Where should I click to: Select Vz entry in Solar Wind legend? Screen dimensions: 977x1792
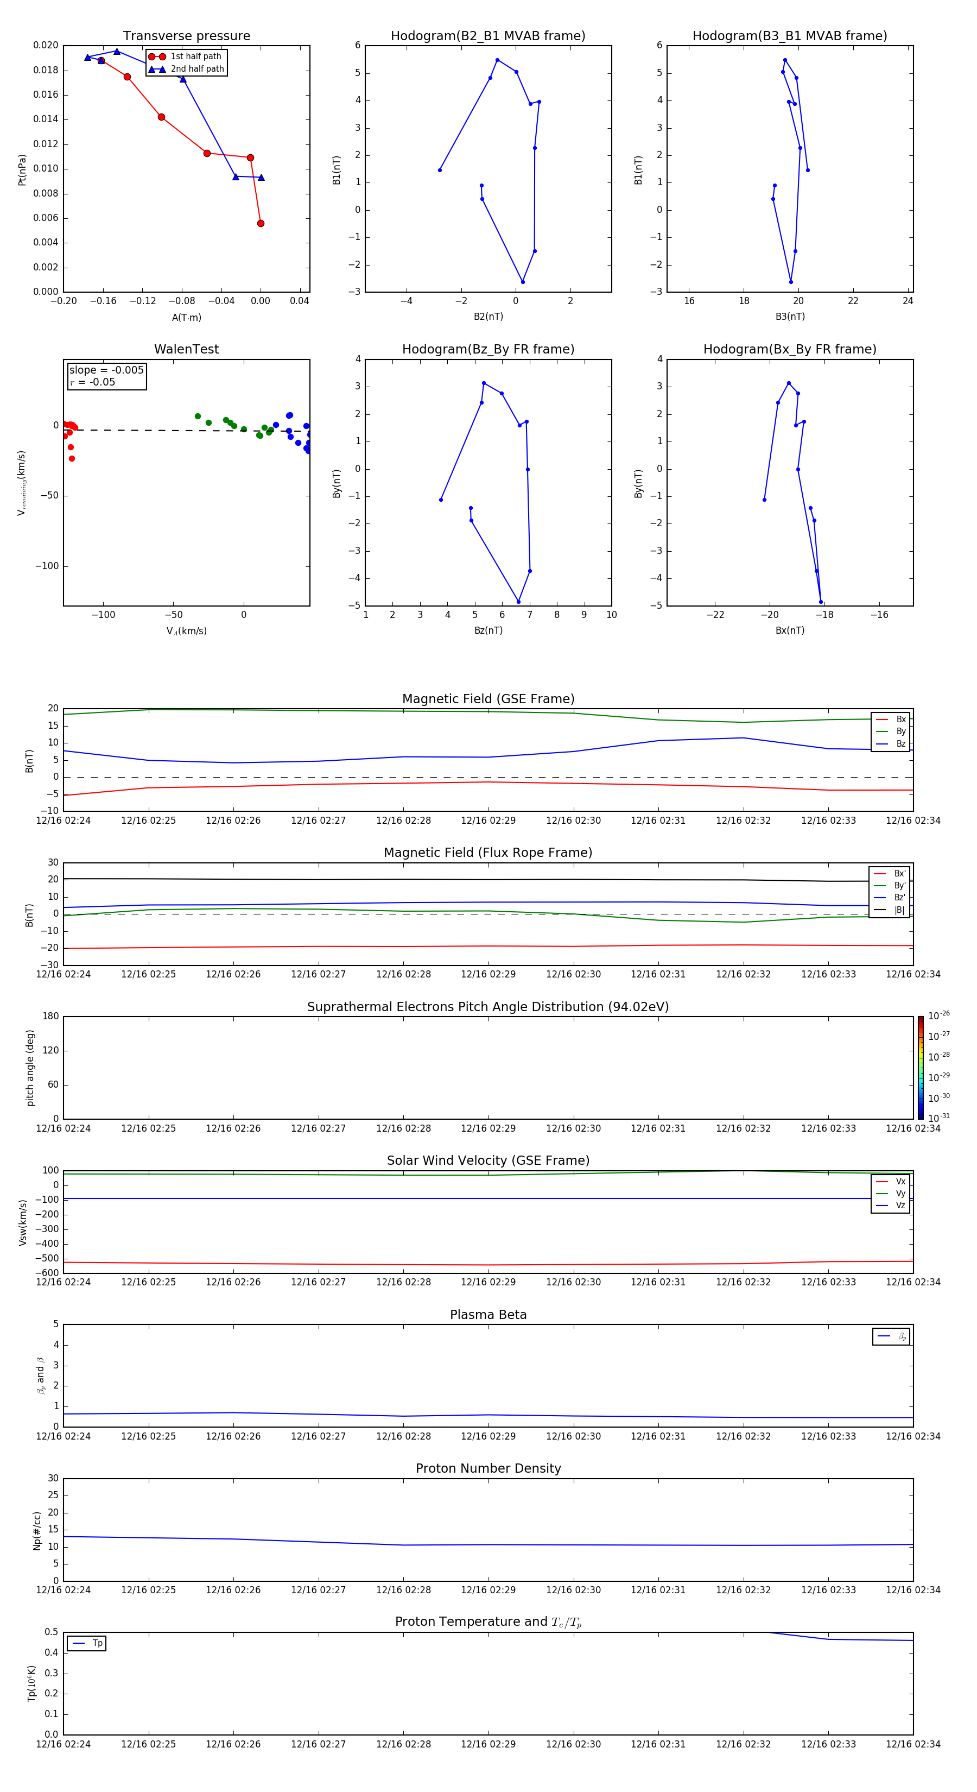coord(891,1206)
